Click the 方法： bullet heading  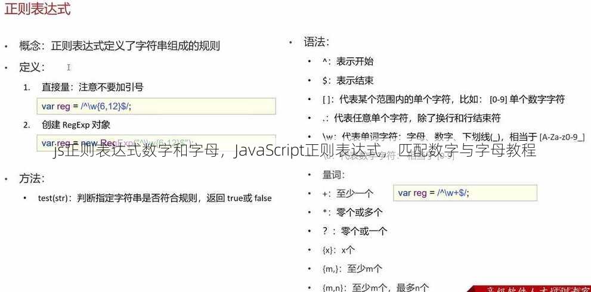pyautogui.click(x=32, y=179)
